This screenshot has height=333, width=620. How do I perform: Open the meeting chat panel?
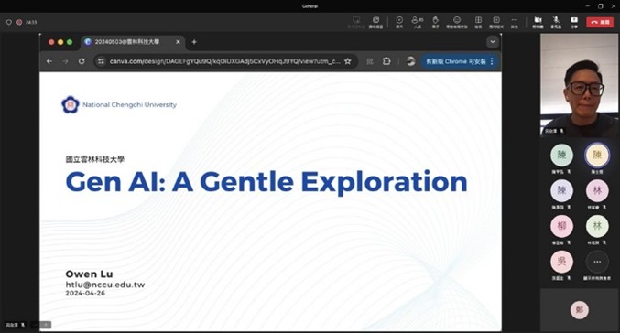399,22
